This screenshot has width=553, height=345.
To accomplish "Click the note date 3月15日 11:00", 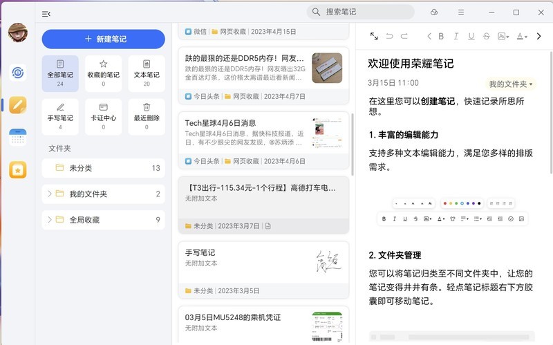I will coord(393,83).
